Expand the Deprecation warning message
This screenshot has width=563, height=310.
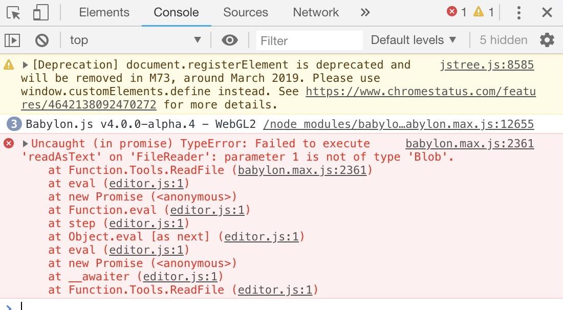coord(25,65)
